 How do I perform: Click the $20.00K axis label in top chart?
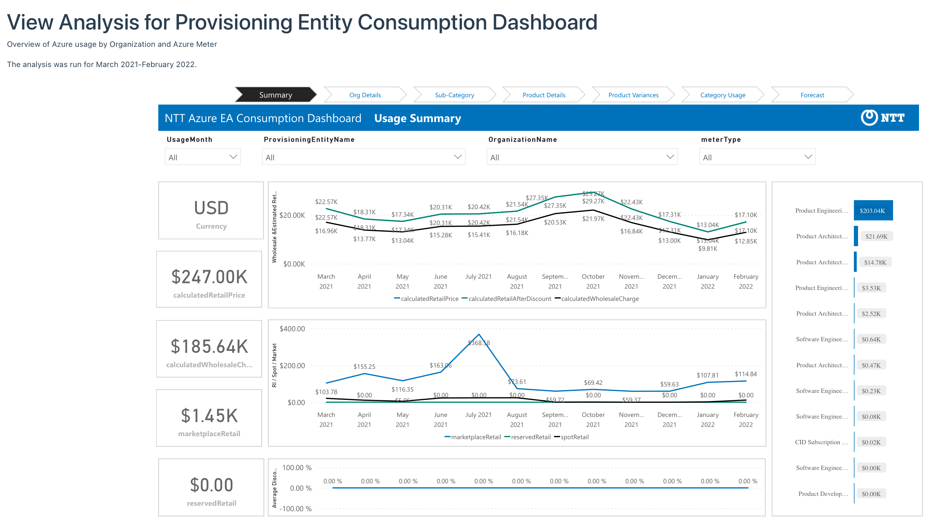292,216
